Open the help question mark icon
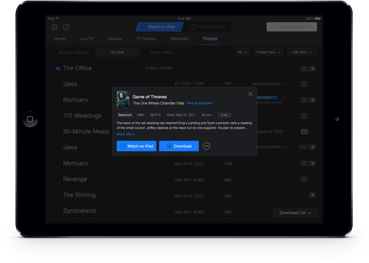Viewport: 369px width, 263px height. coord(66,27)
